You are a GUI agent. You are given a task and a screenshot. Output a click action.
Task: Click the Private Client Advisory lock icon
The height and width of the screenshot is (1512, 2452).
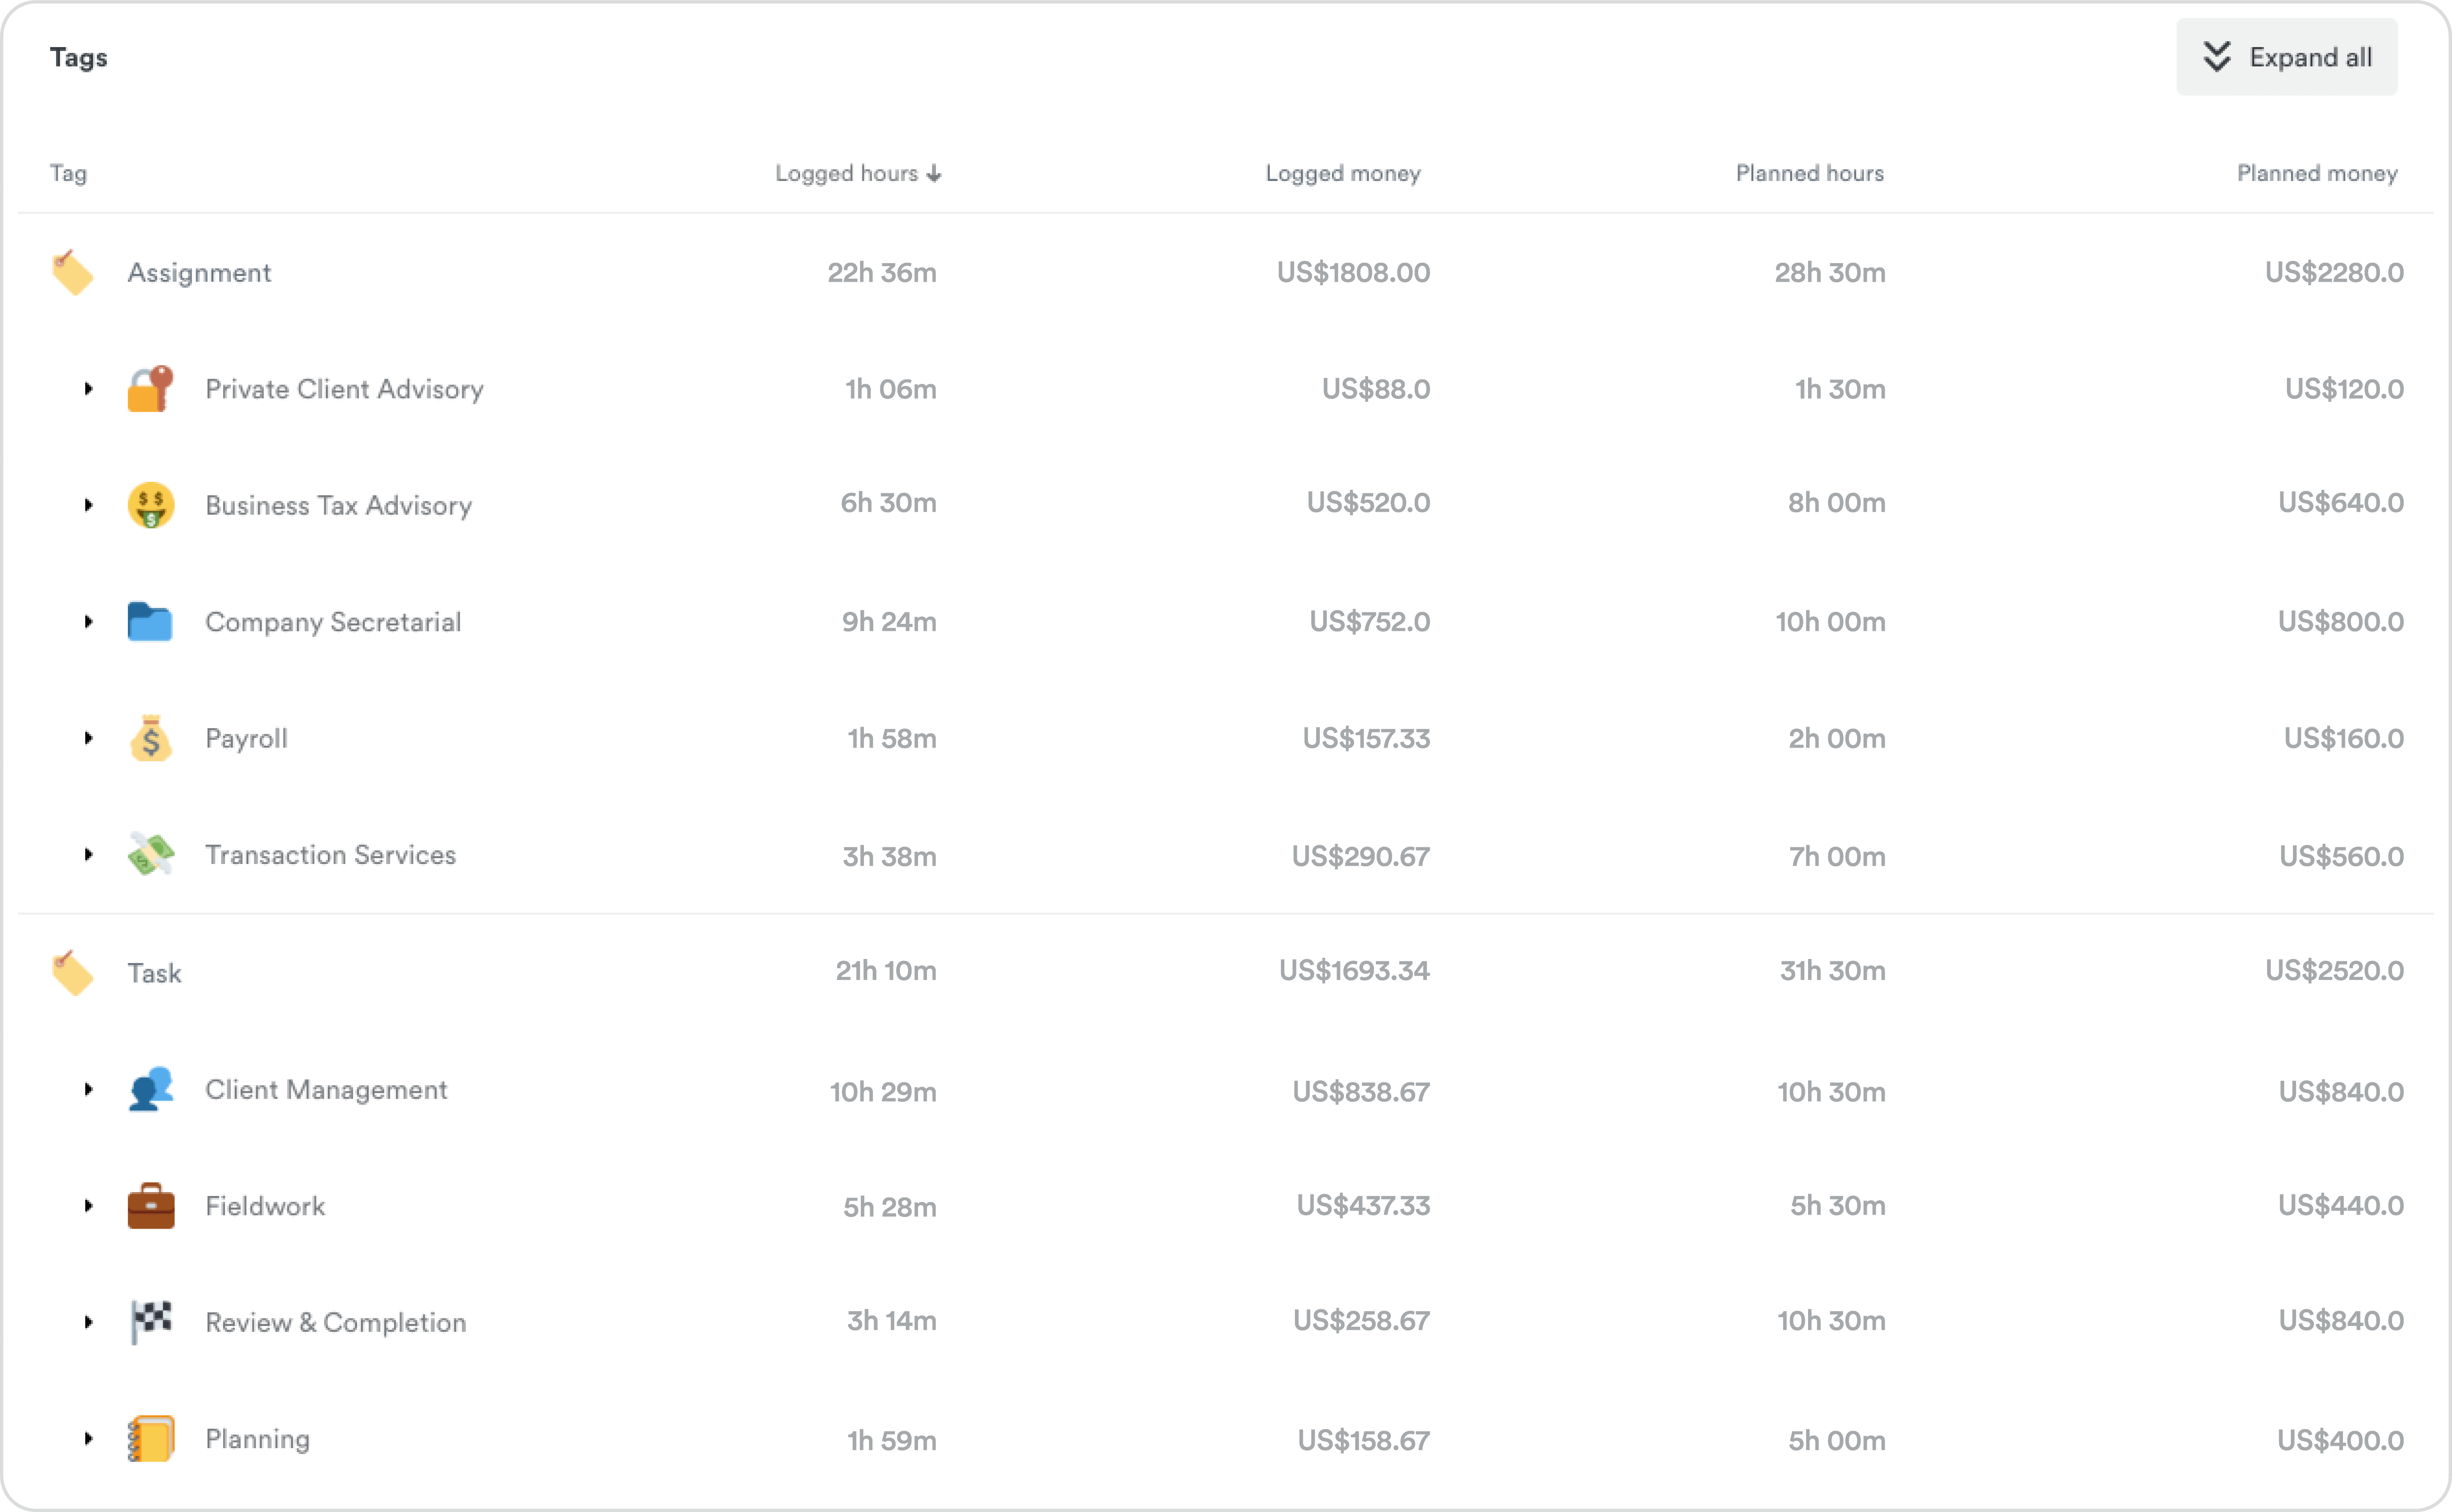(x=150, y=389)
